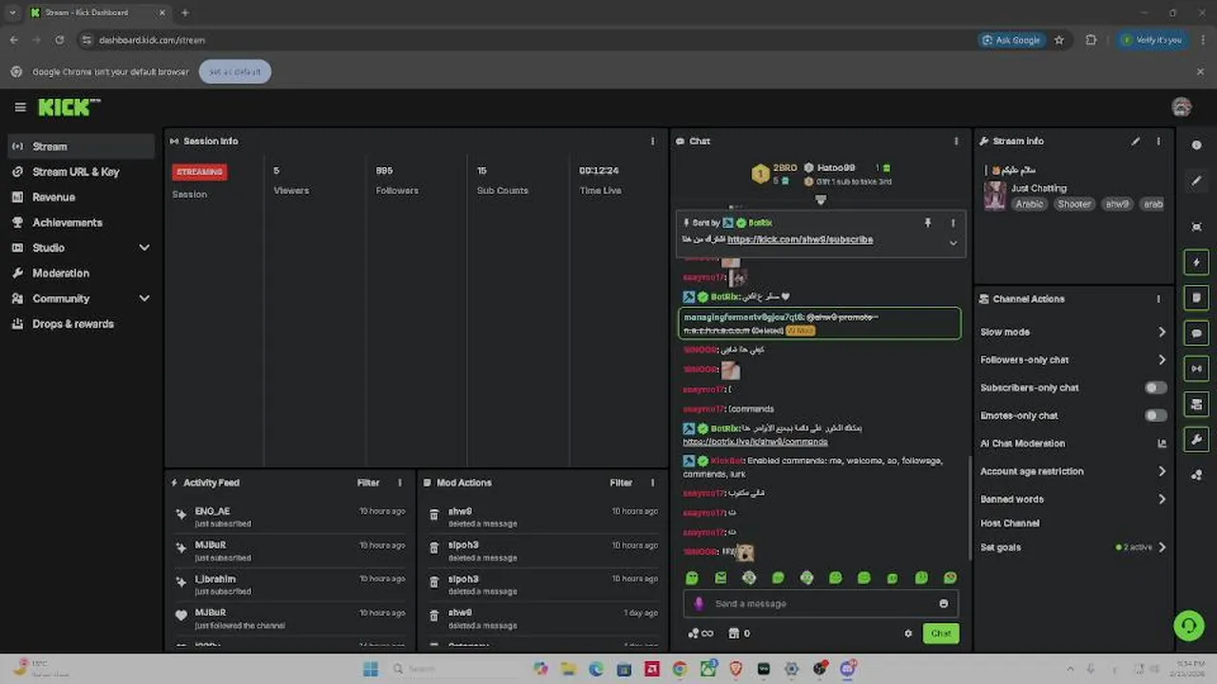This screenshot has width=1217, height=684.
Task: Open Chrome from the taskbar
Action: click(679, 669)
